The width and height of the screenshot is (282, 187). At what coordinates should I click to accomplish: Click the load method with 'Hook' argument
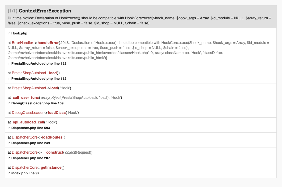pos(54,88)
